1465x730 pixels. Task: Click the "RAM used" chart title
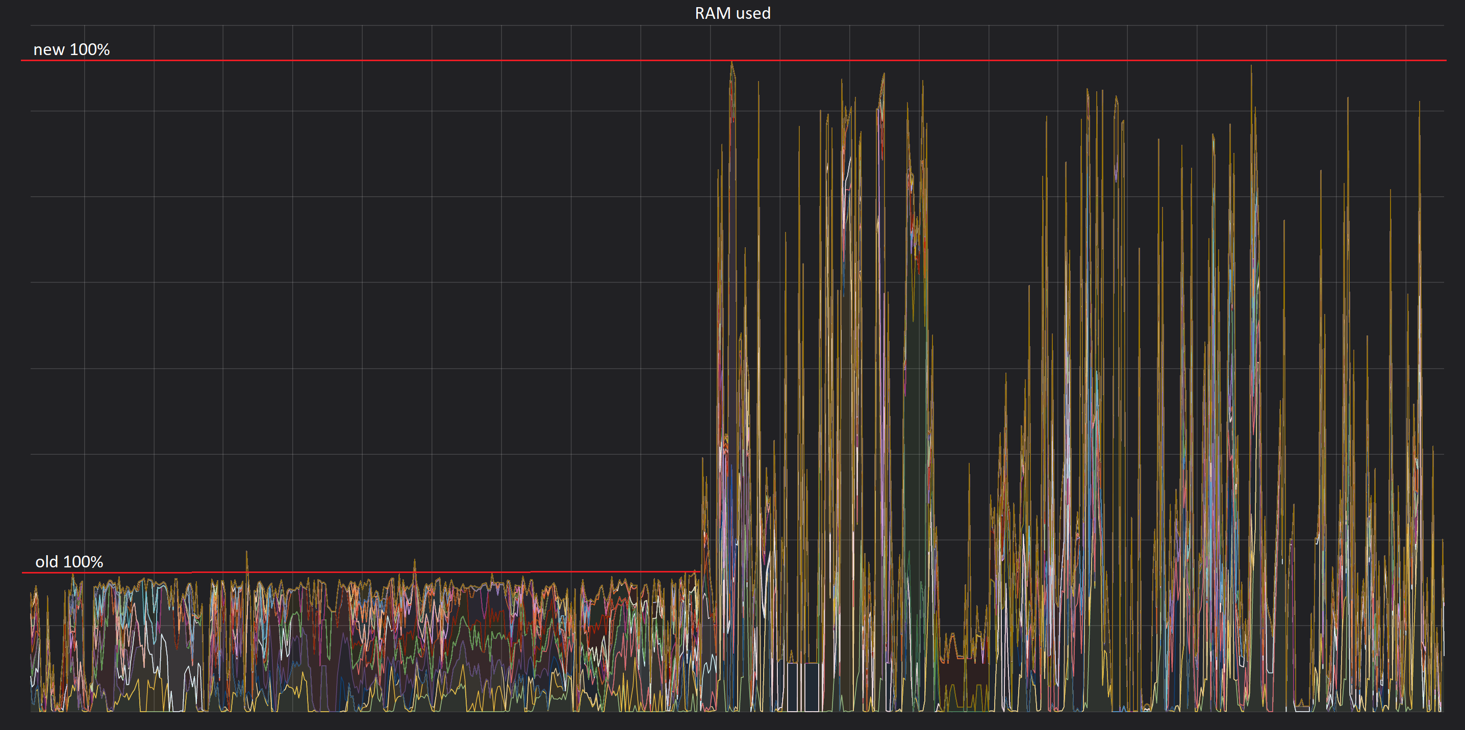(x=732, y=13)
